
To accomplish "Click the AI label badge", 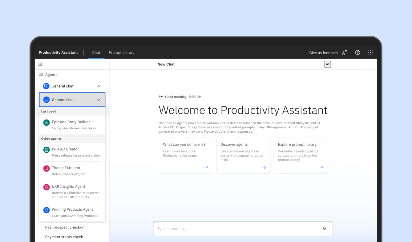I will click(x=328, y=64).
